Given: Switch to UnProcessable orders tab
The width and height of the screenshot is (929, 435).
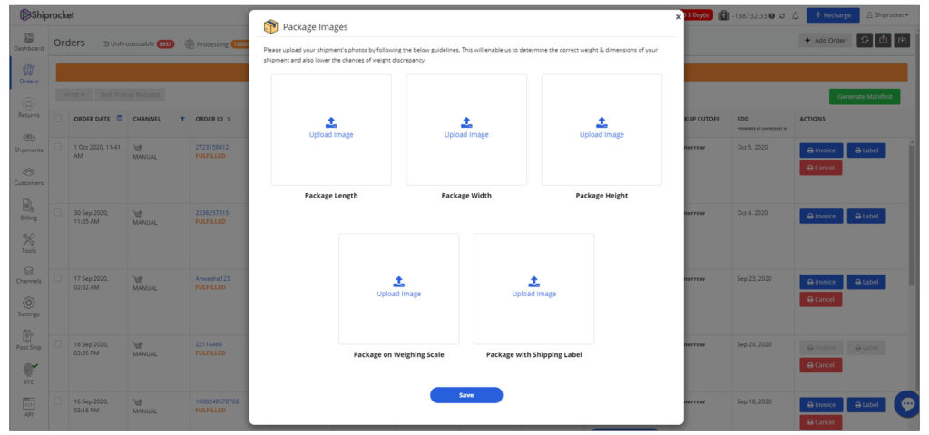Looking at the screenshot, I should tap(139, 43).
